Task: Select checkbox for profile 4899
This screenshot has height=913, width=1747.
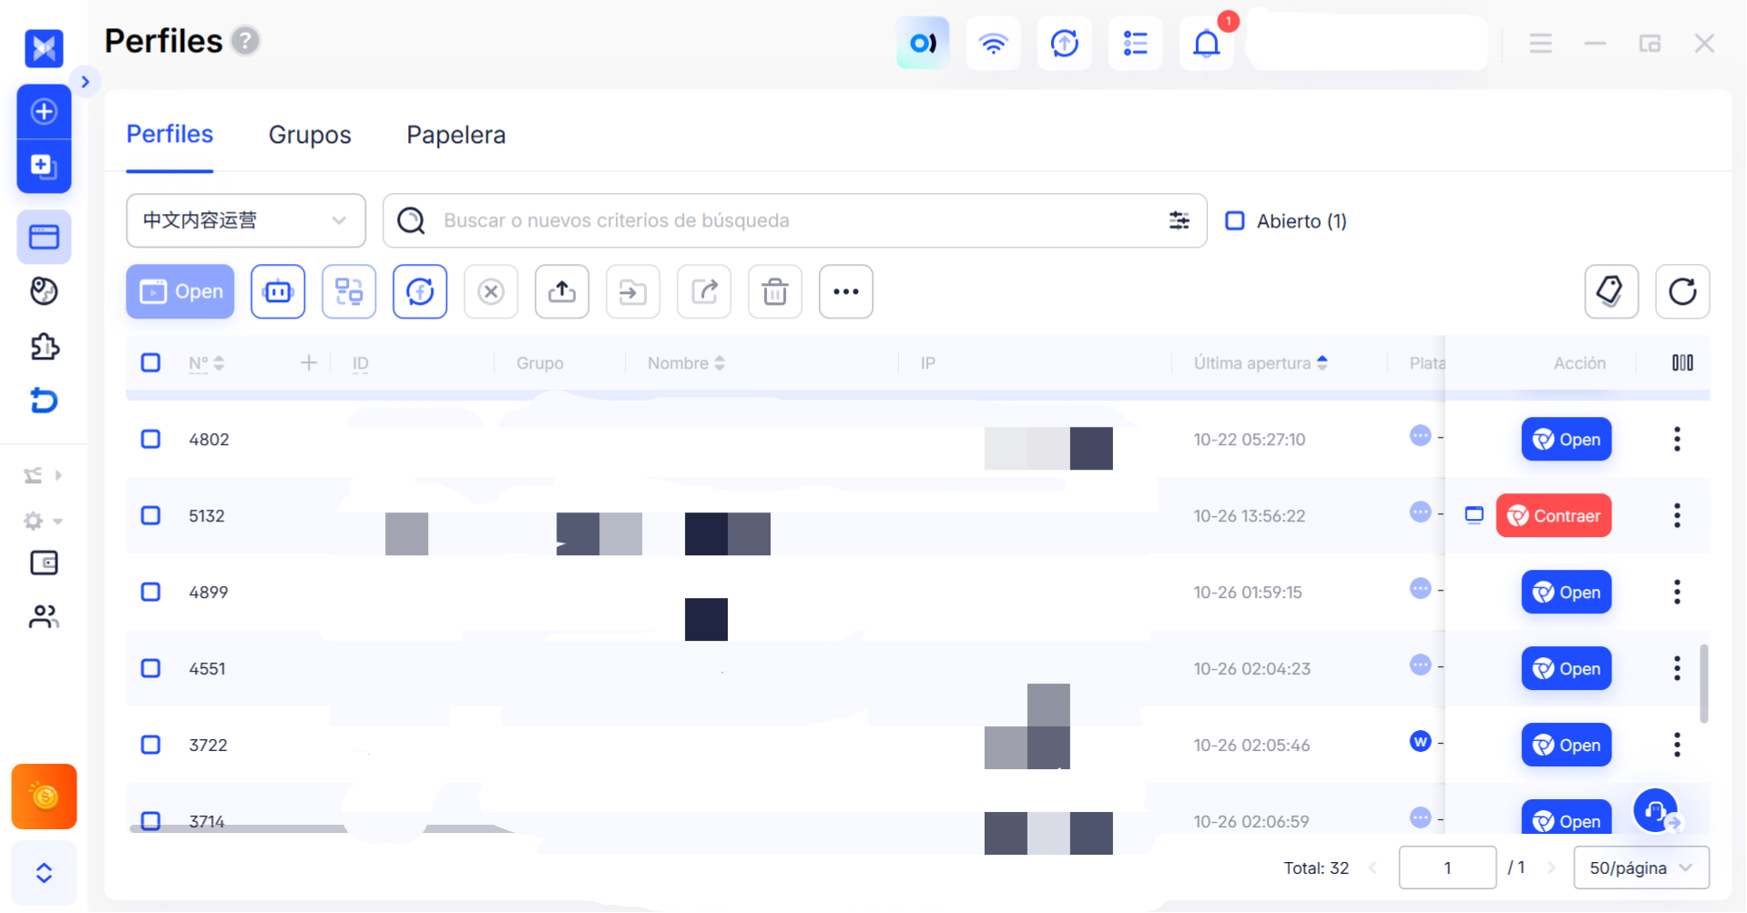Action: tap(151, 593)
